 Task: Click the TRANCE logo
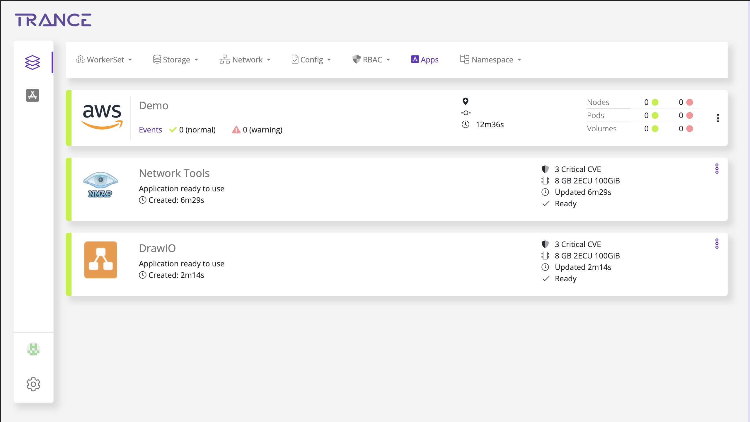[53, 20]
